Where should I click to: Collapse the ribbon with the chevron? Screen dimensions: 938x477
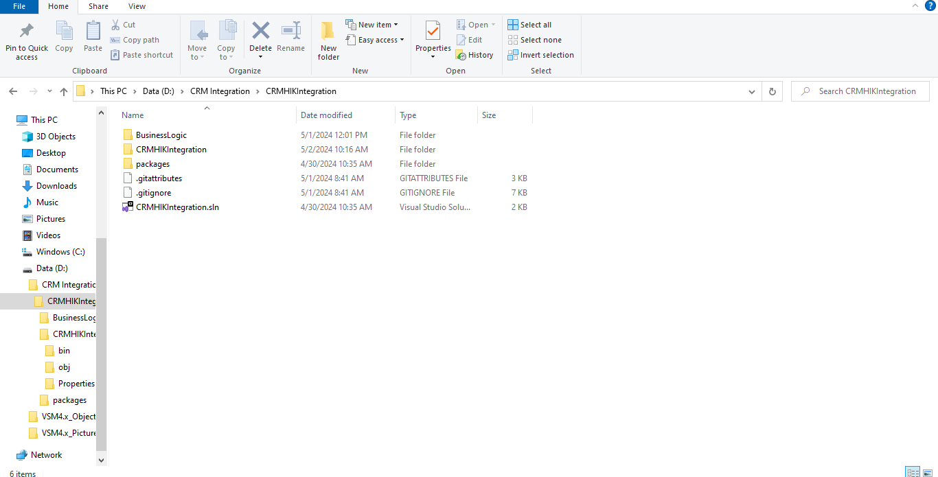915,5
